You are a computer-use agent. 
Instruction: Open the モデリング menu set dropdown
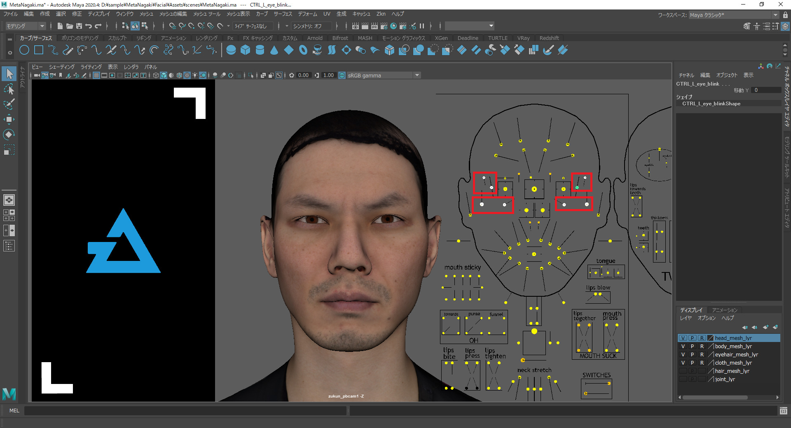[26, 26]
